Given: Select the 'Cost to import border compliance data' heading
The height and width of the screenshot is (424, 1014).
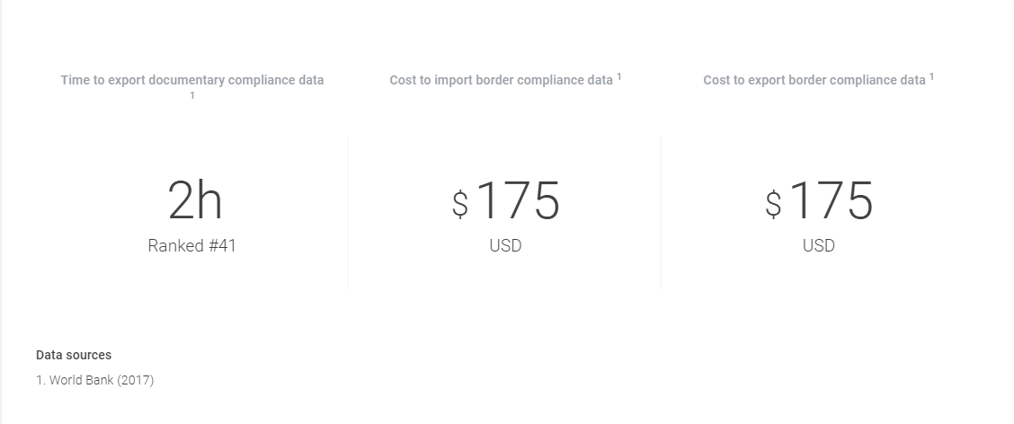Looking at the screenshot, I should (x=501, y=80).
